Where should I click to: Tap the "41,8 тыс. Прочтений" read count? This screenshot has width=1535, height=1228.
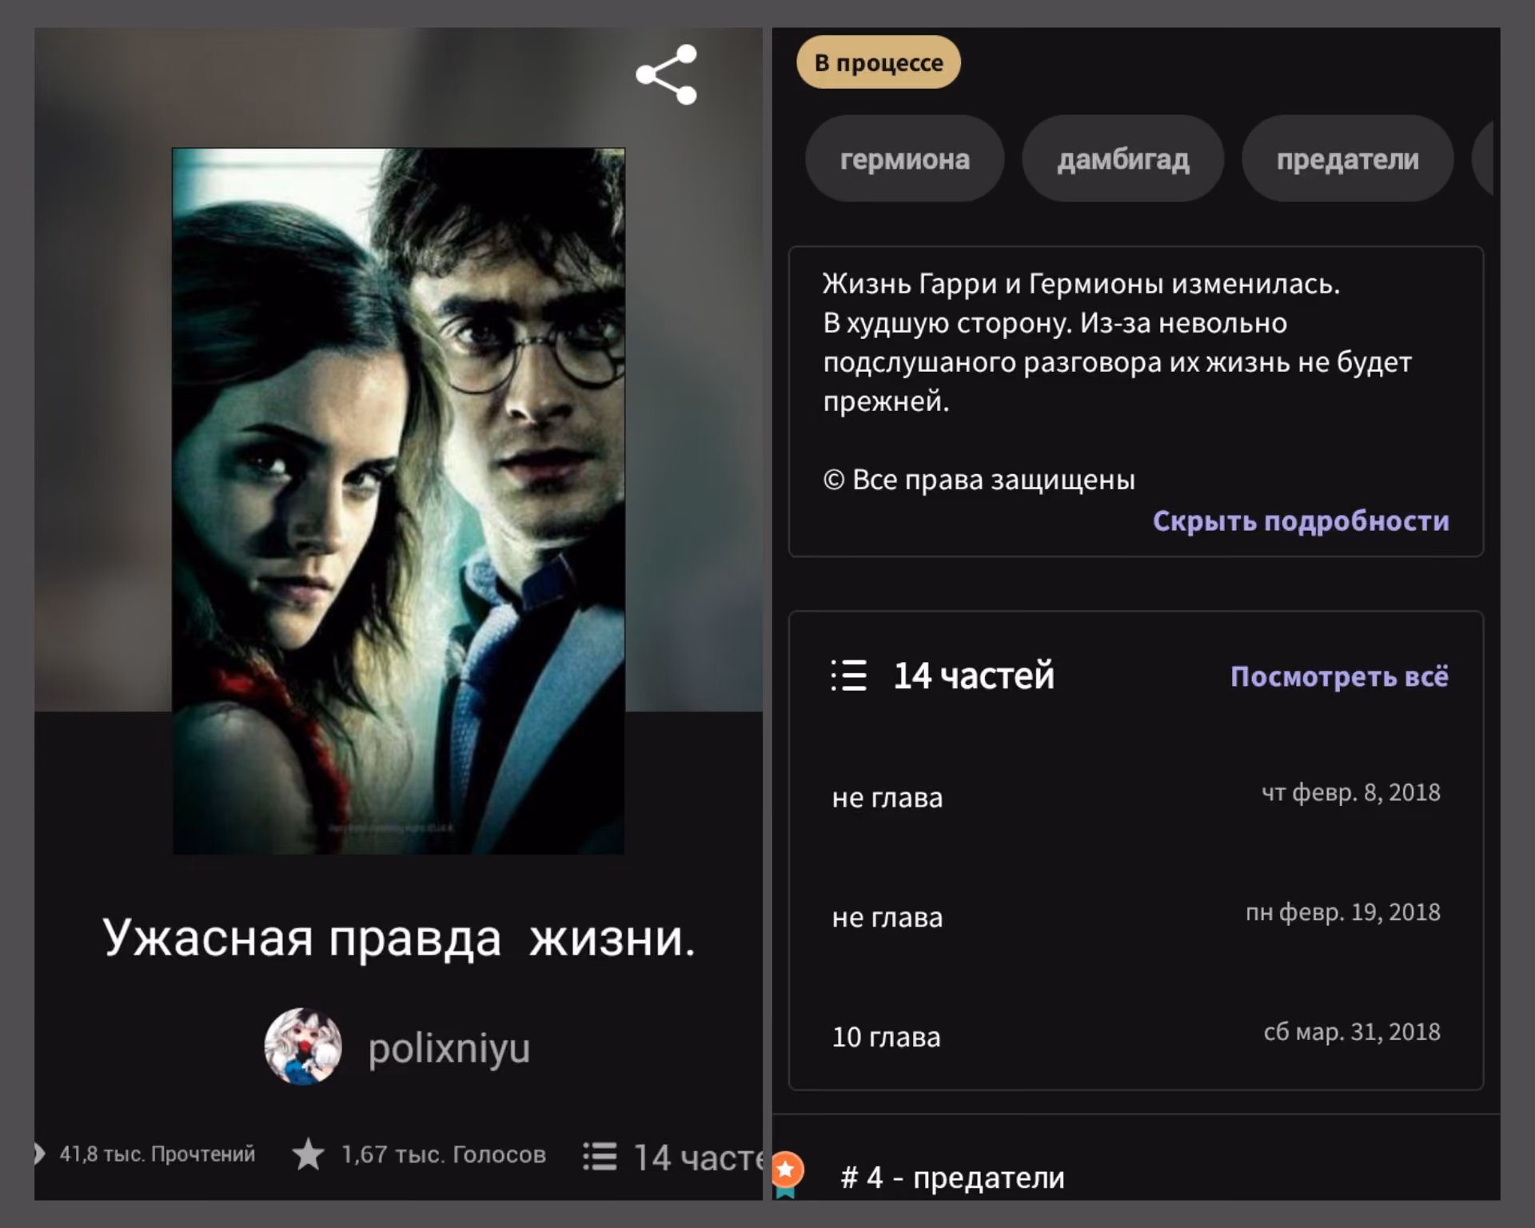pyautogui.click(x=157, y=1154)
